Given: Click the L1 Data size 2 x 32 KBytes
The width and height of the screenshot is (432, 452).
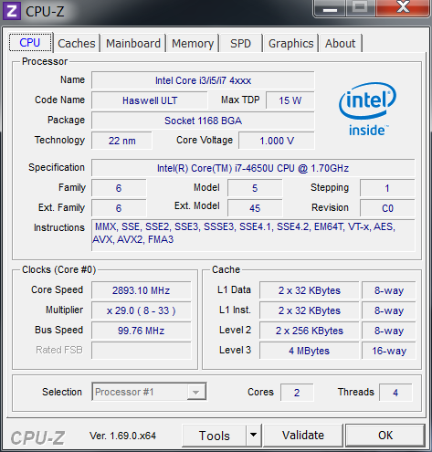Looking at the screenshot, I should point(310,290).
